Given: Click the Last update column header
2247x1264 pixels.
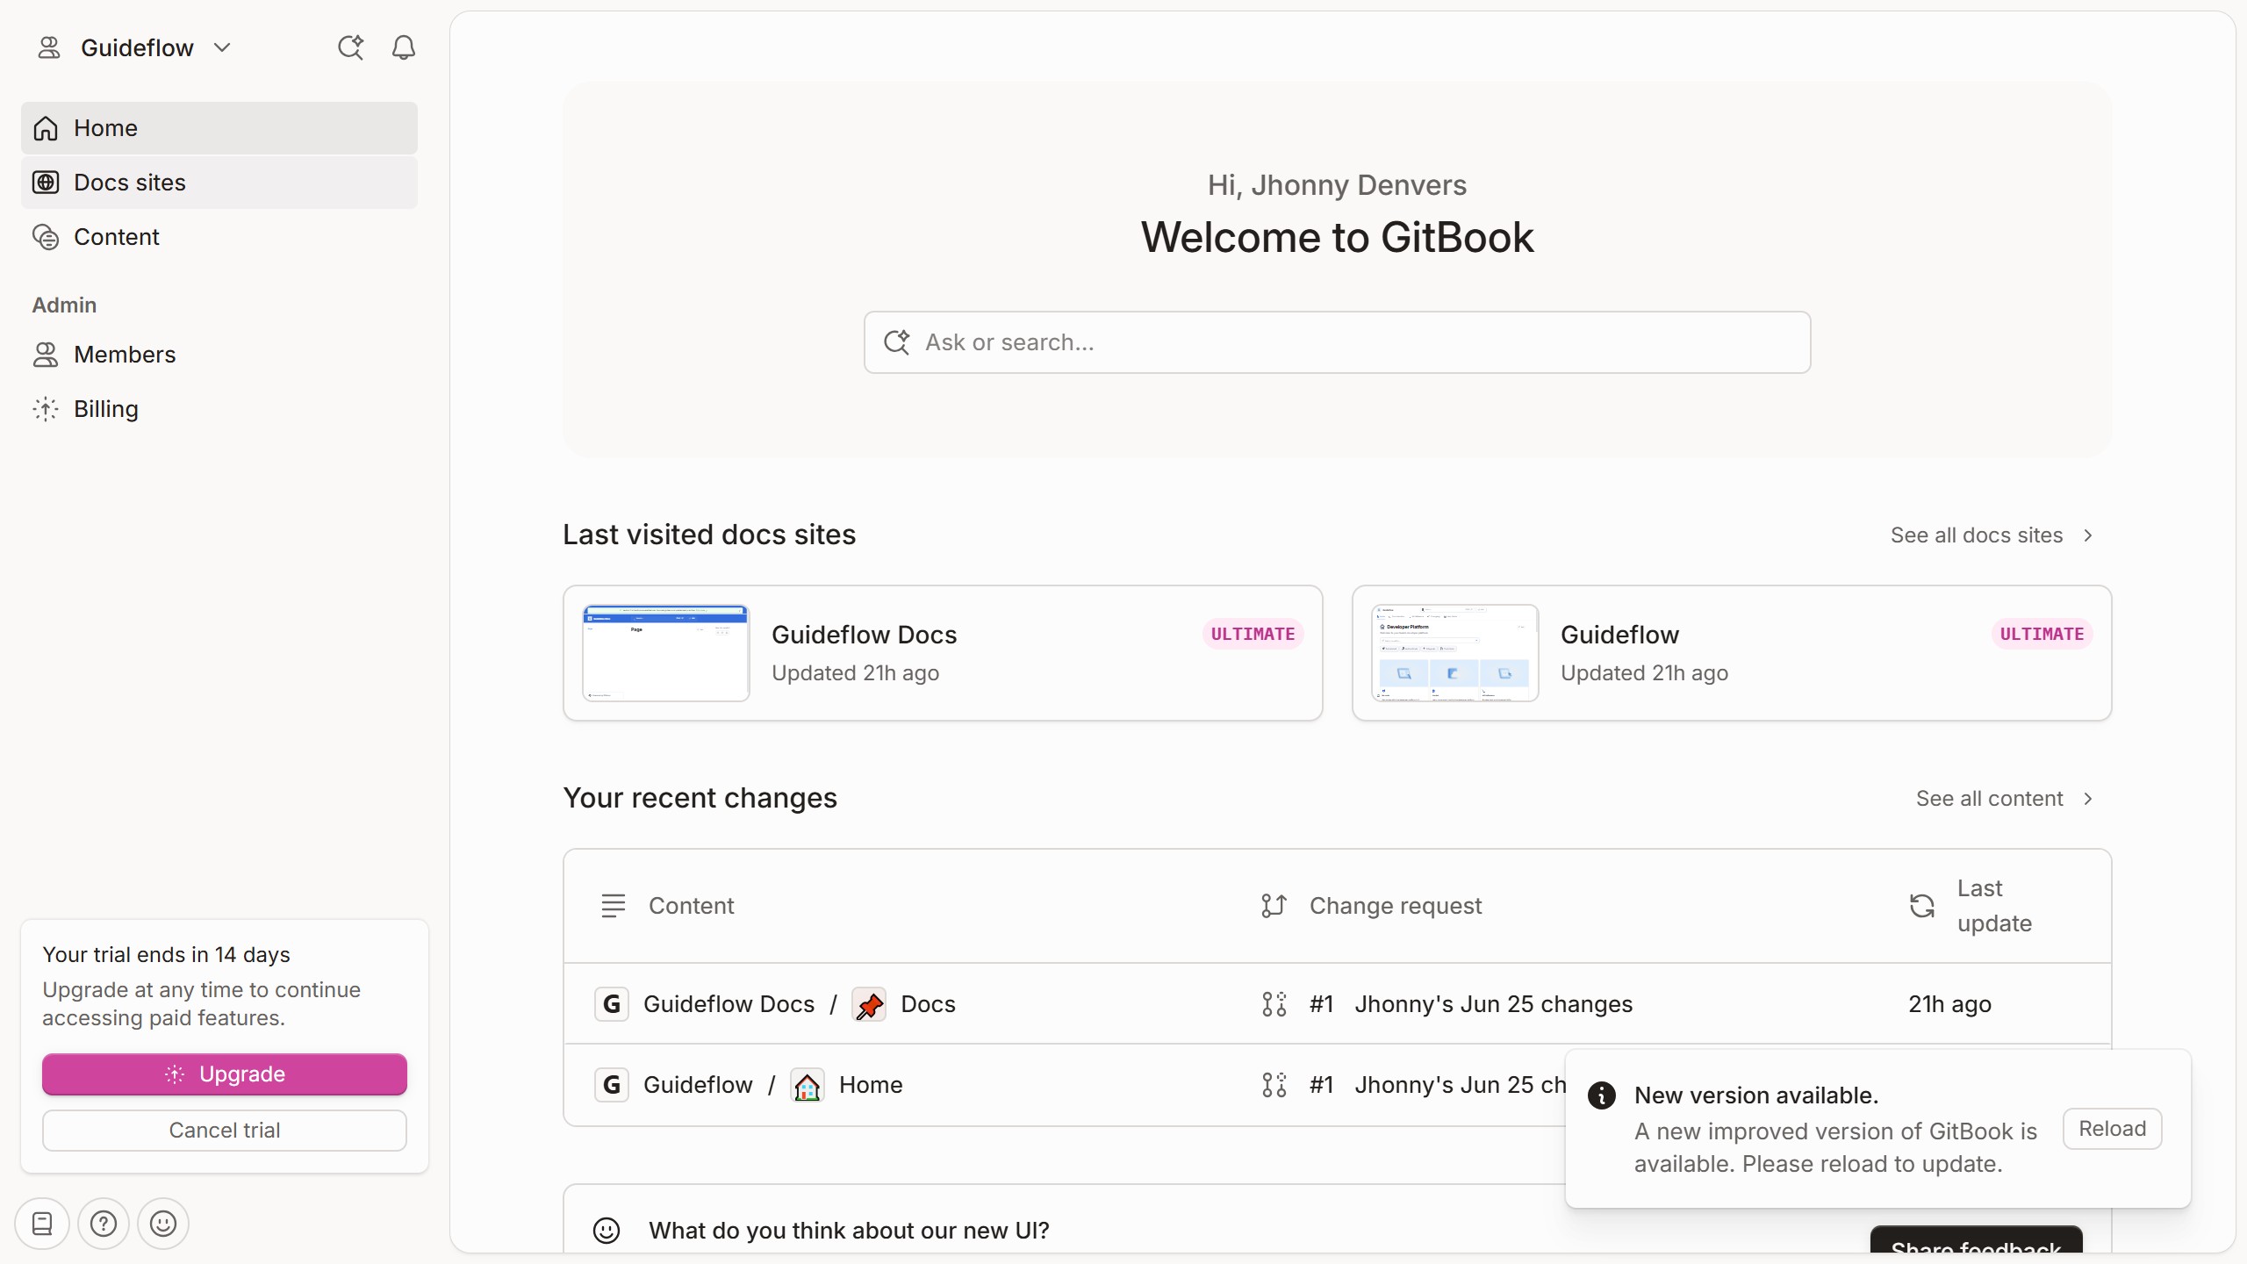Looking at the screenshot, I should 1994,906.
